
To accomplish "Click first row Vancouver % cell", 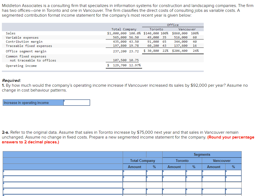I will pyautogui.click(x=233, y=173).
